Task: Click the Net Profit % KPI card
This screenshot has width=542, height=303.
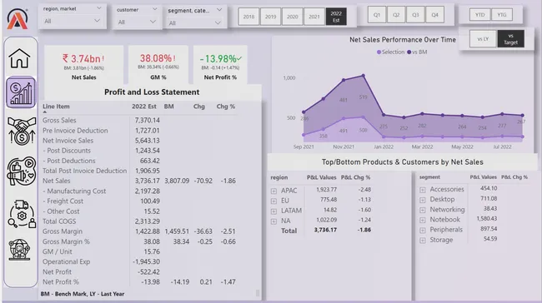Action: [220, 65]
